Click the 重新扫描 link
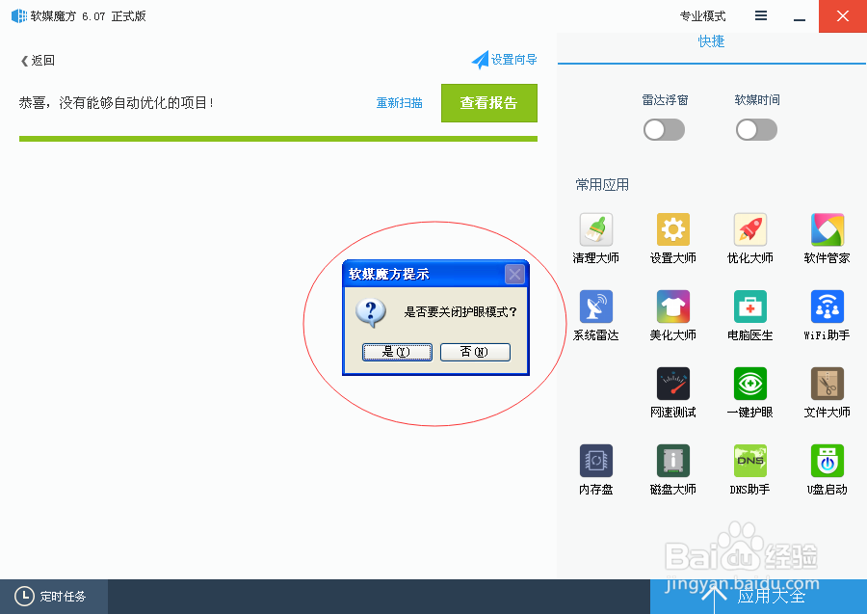This screenshot has width=867, height=614. pos(399,103)
